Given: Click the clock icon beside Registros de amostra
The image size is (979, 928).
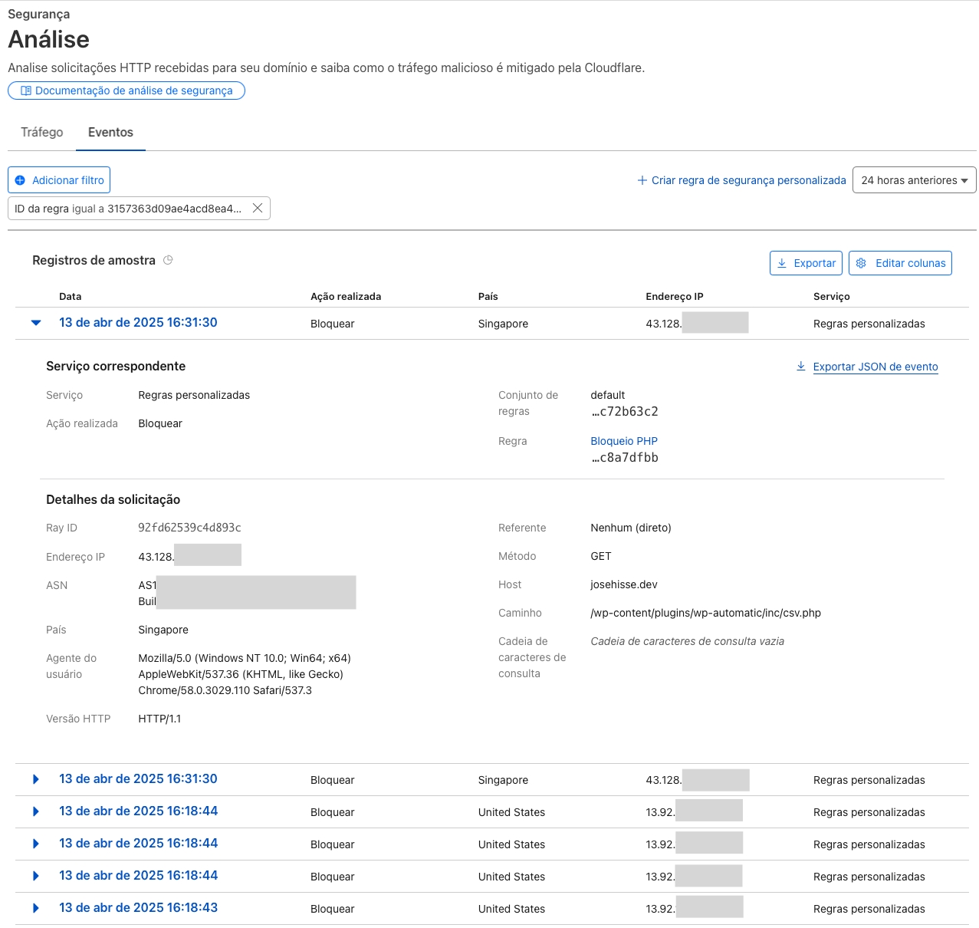Looking at the screenshot, I should point(168,260).
